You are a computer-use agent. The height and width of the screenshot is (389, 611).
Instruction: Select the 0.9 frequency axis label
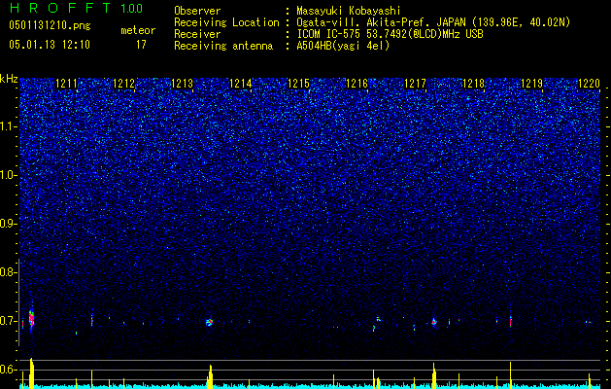[8, 224]
